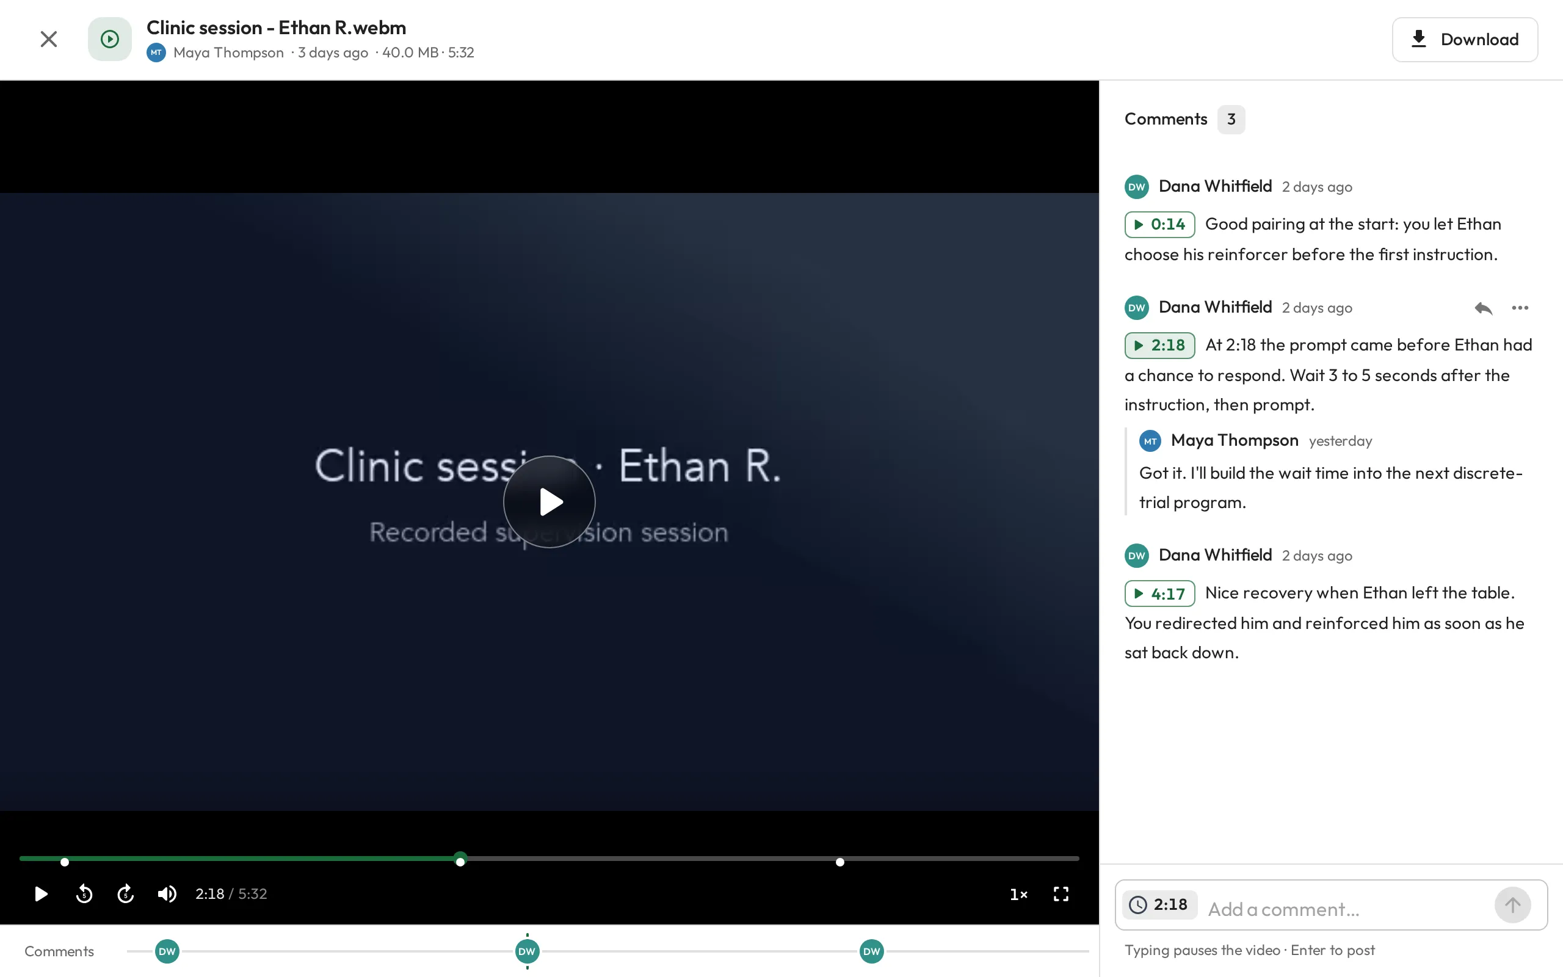Click middle DW marker on comments track
The width and height of the screenshot is (1563, 977).
(527, 951)
